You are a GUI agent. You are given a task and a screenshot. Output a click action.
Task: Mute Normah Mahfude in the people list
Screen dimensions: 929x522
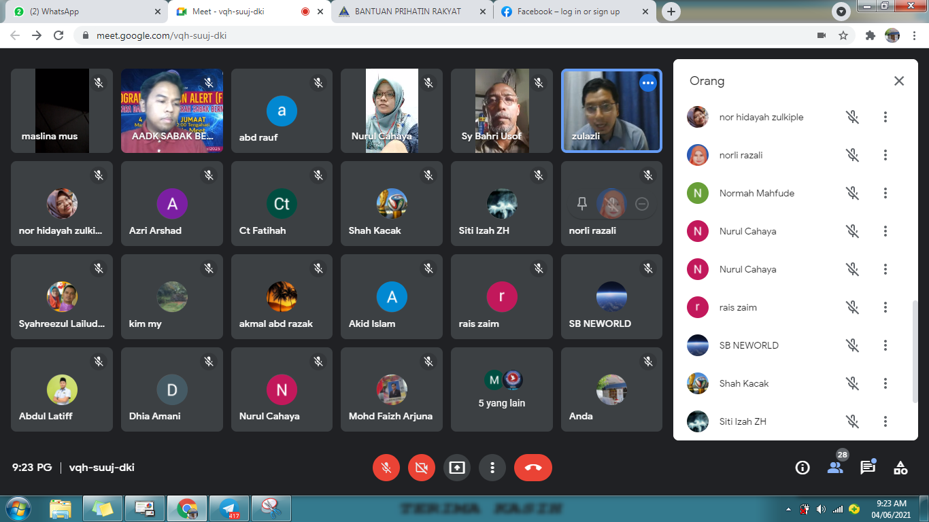[852, 193]
